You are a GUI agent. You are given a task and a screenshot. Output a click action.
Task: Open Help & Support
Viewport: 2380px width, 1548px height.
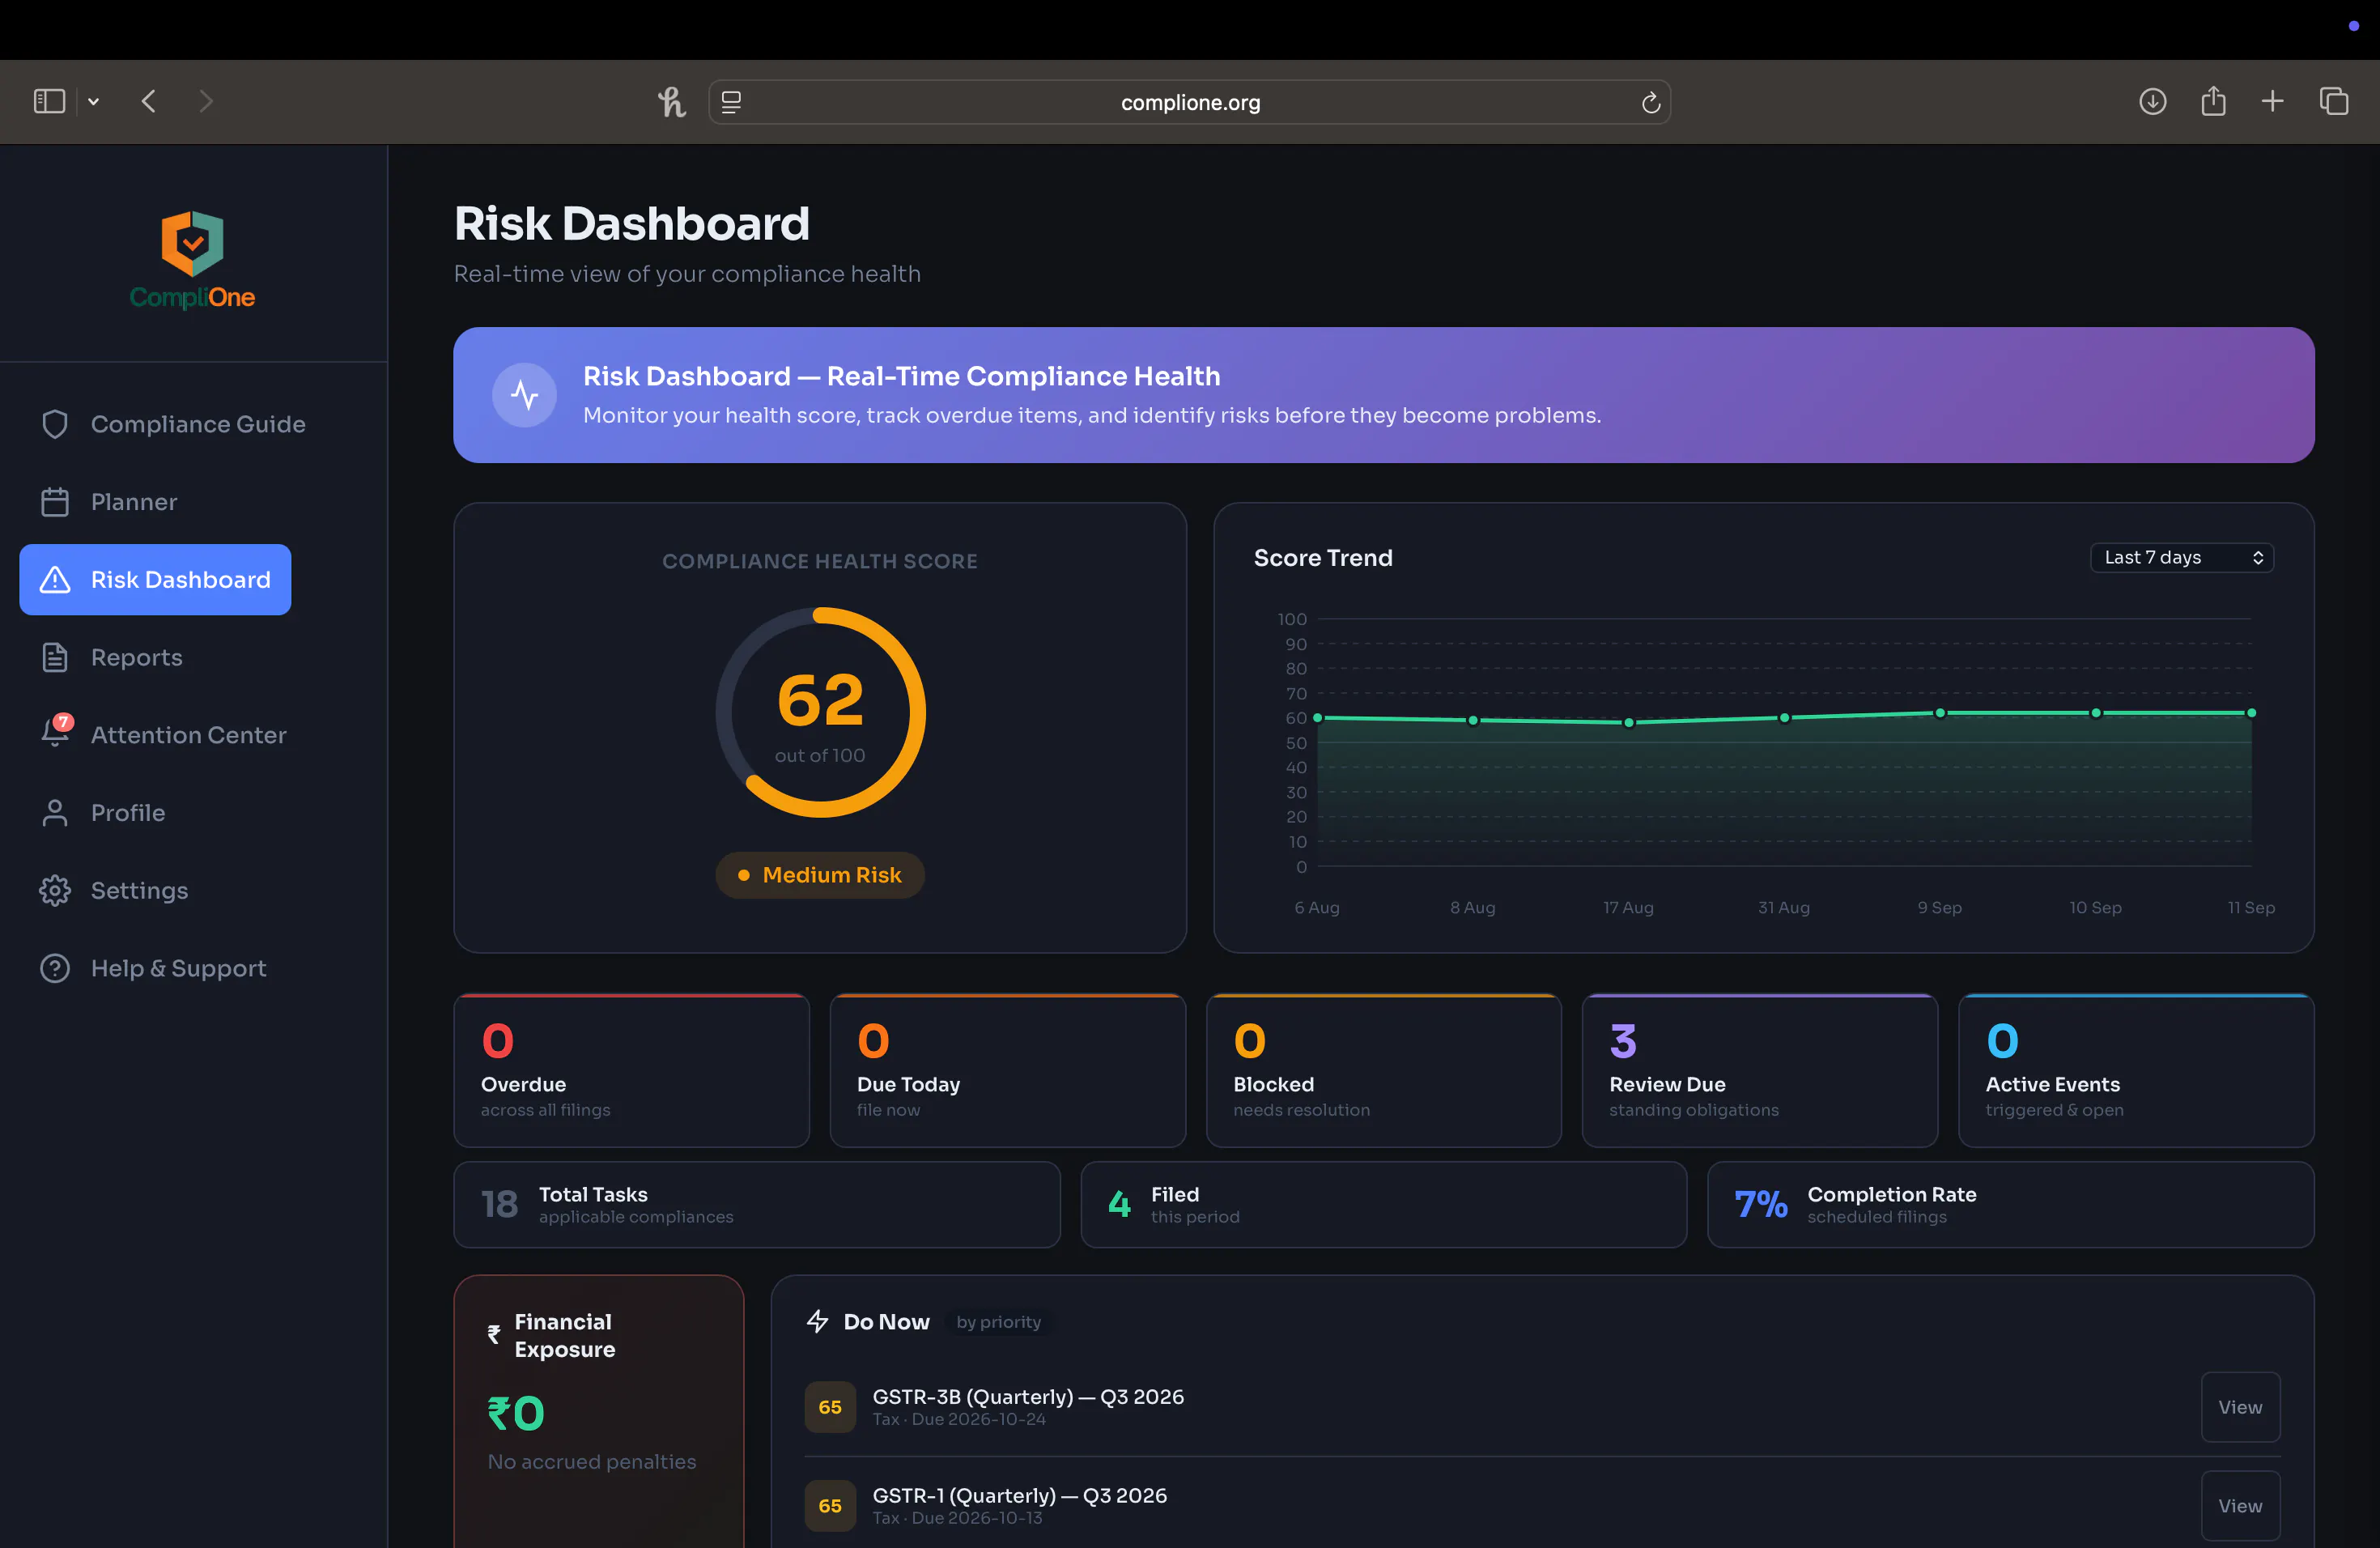point(152,969)
